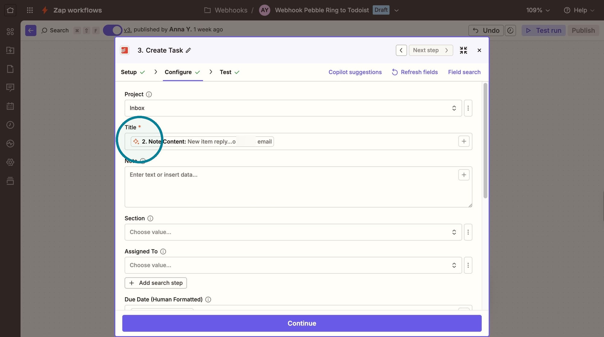Open the version history clock icon
Screen dimensions: 604x337
[x=510, y=30]
